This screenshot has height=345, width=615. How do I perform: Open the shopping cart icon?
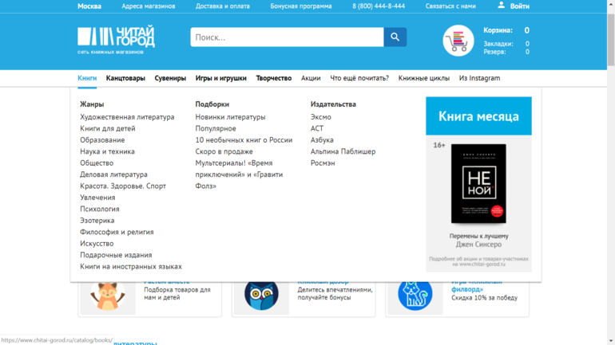[x=458, y=41]
